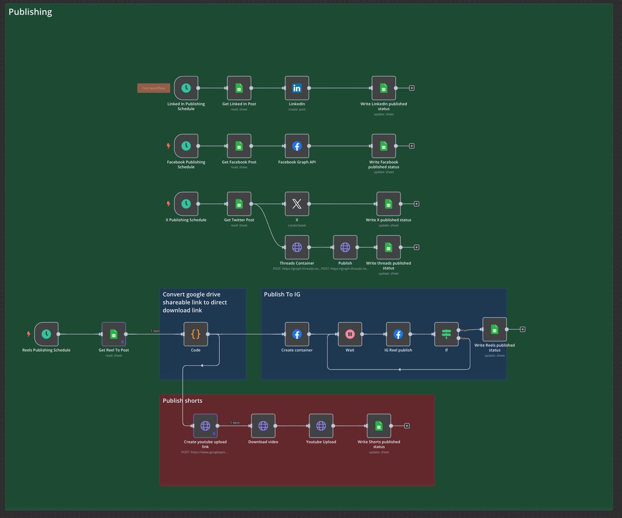
Task: Add node after Write Reels published status
Action: click(523, 329)
